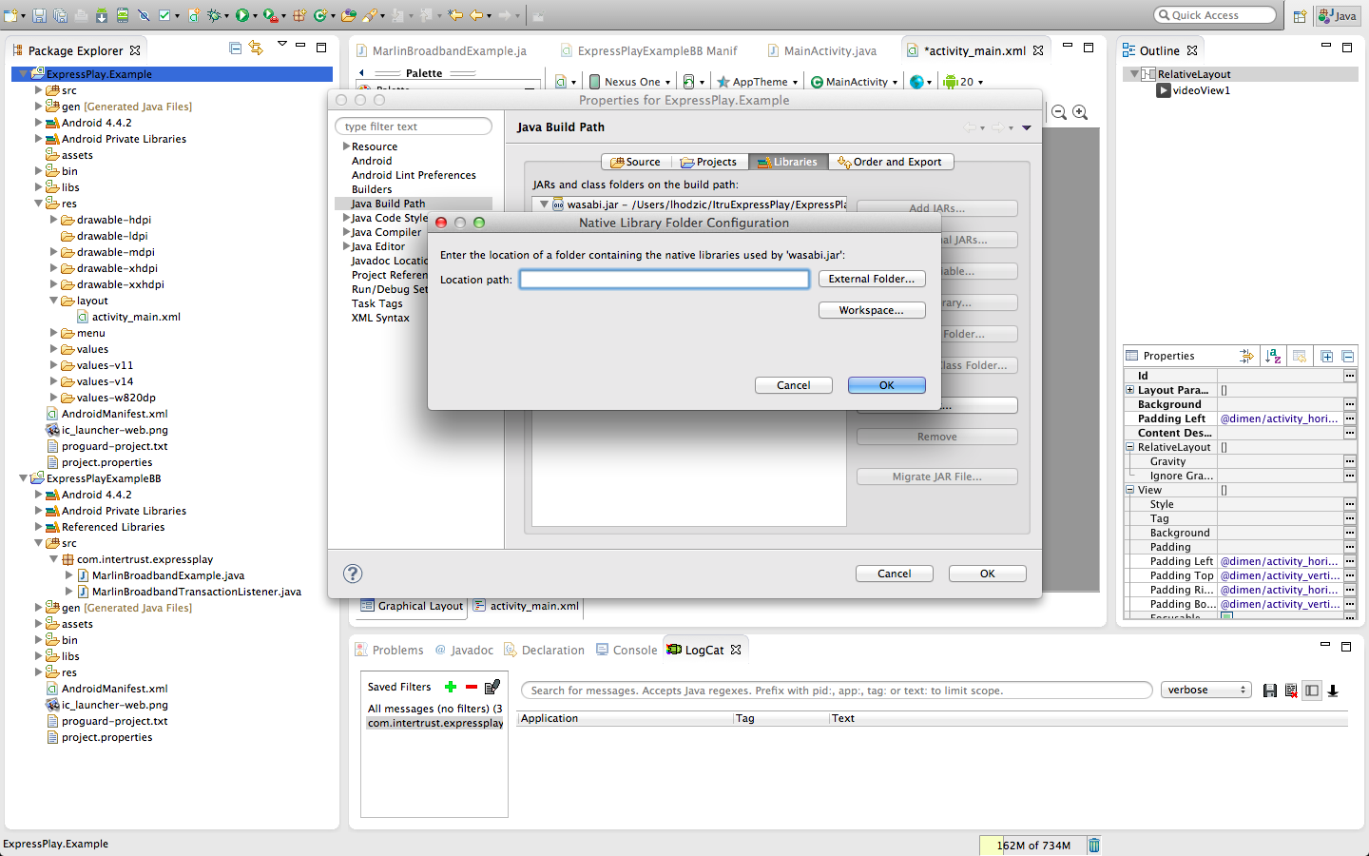Image resolution: width=1369 pixels, height=856 pixels.
Task: Sort properties alphabetically with the a-z icon
Action: pyautogui.click(x=1273, y=356)
